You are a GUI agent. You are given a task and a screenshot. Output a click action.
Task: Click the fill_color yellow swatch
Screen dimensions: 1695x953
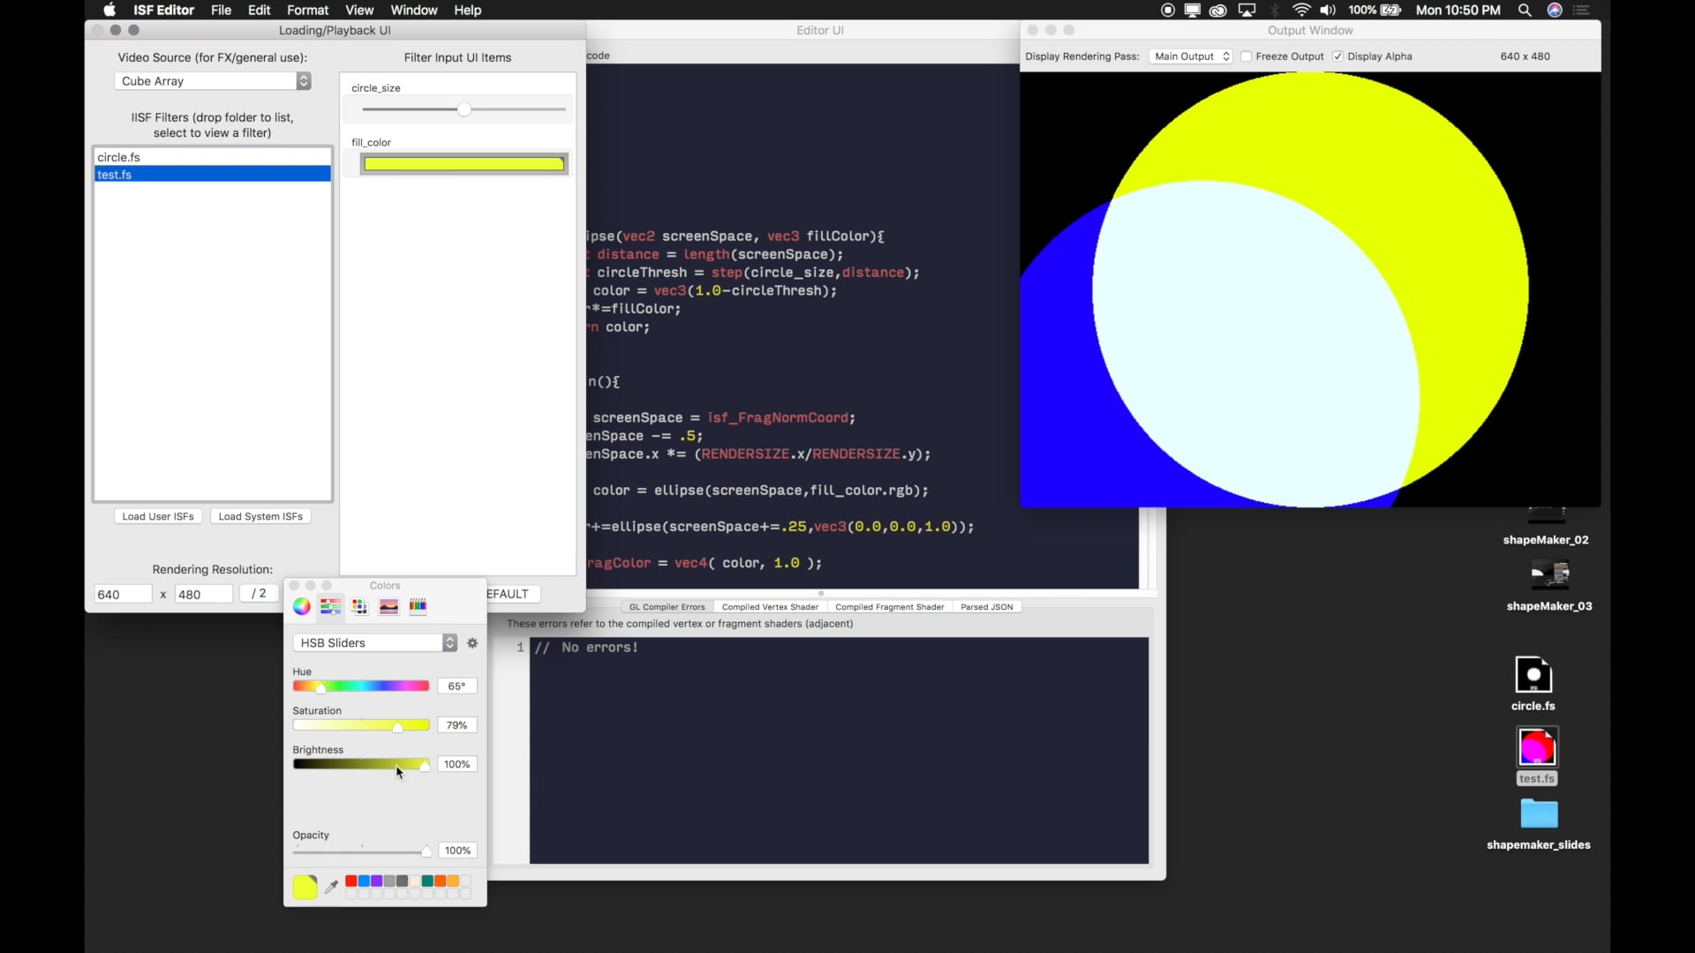[463, 164]
